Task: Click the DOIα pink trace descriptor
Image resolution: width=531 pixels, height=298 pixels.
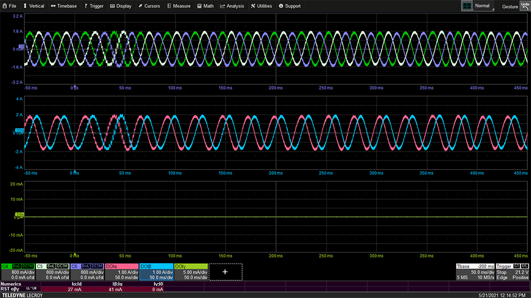Action: point(121,272)
